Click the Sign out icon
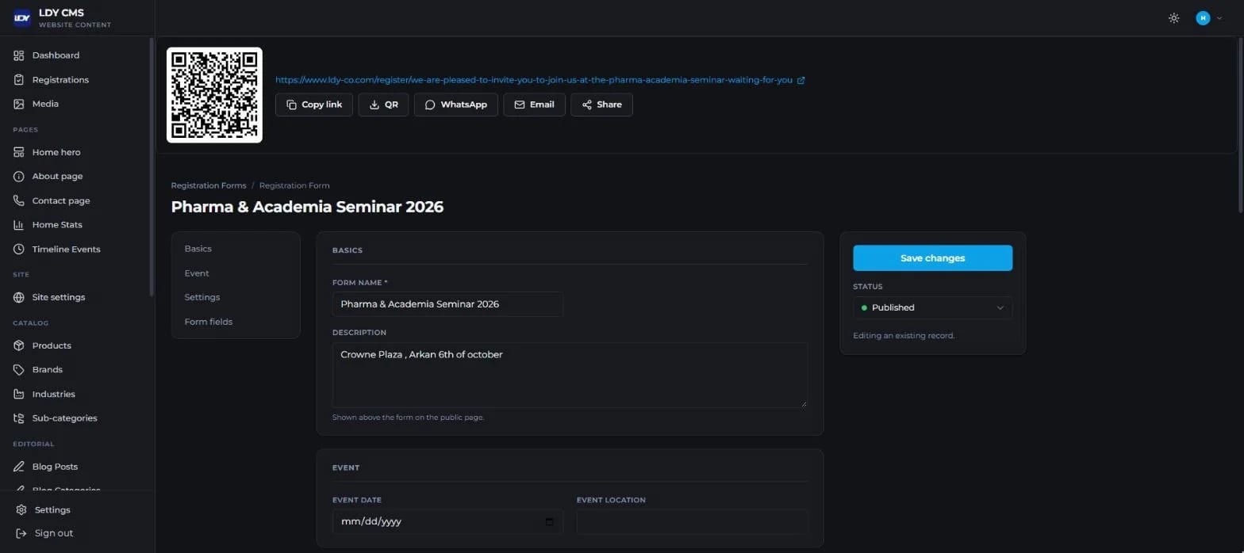 coord(21,533)
